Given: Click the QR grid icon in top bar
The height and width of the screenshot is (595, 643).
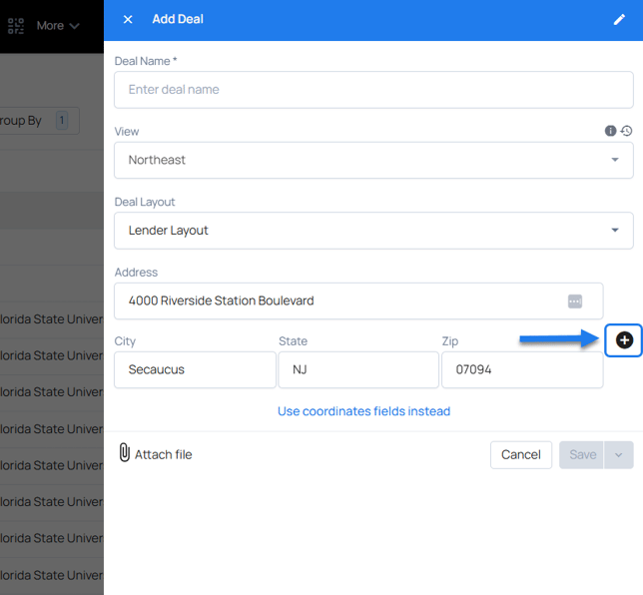Looking at the screenshot, I should 16,25.
